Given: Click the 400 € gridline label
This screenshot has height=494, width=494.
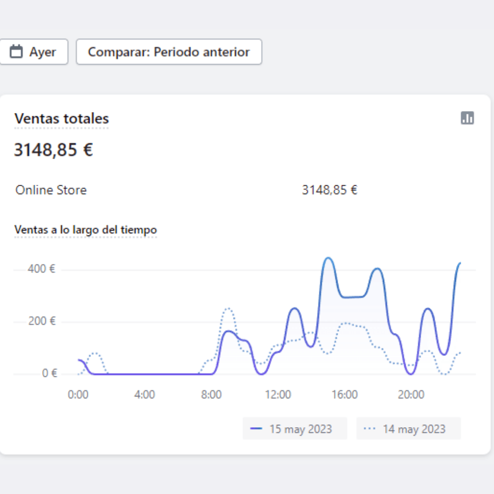Looking at the screenshot, I should 41,269.
